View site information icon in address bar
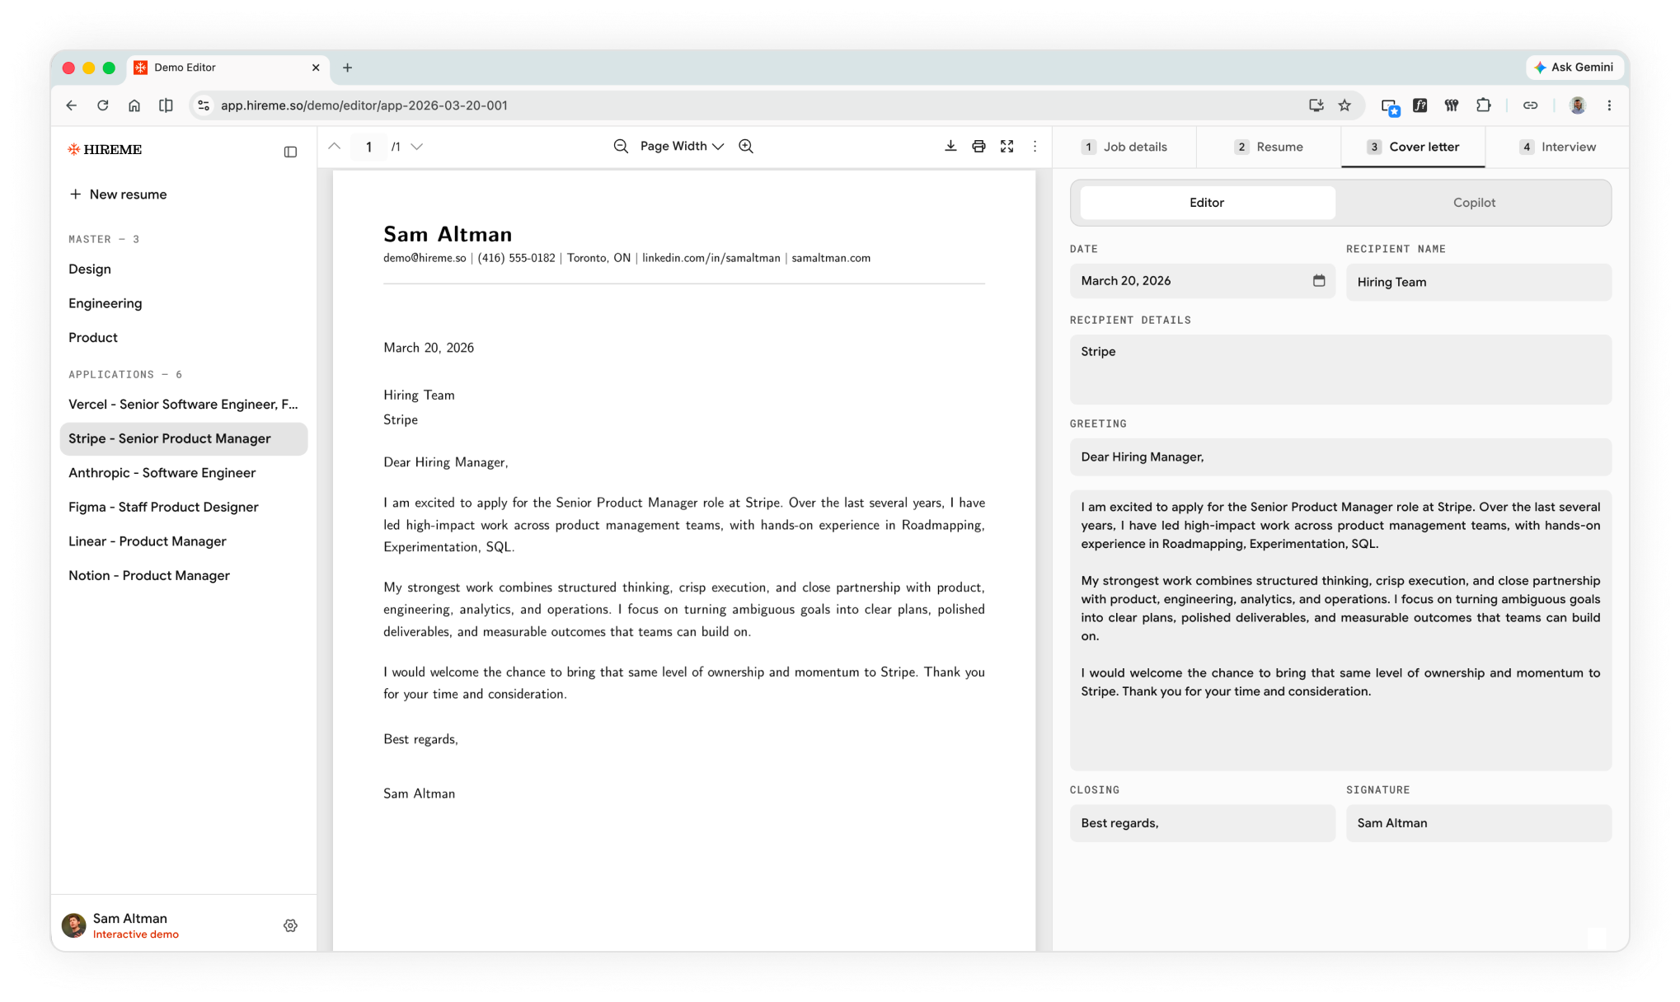Image resolution: width=1680 pixels, height=1002 pixels. 204,105
